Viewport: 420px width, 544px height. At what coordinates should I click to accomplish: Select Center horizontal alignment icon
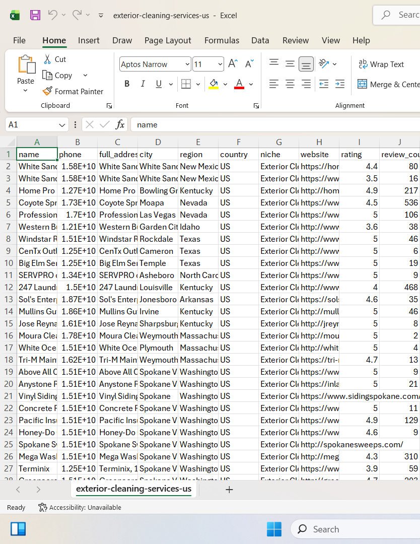click(290, 84)
